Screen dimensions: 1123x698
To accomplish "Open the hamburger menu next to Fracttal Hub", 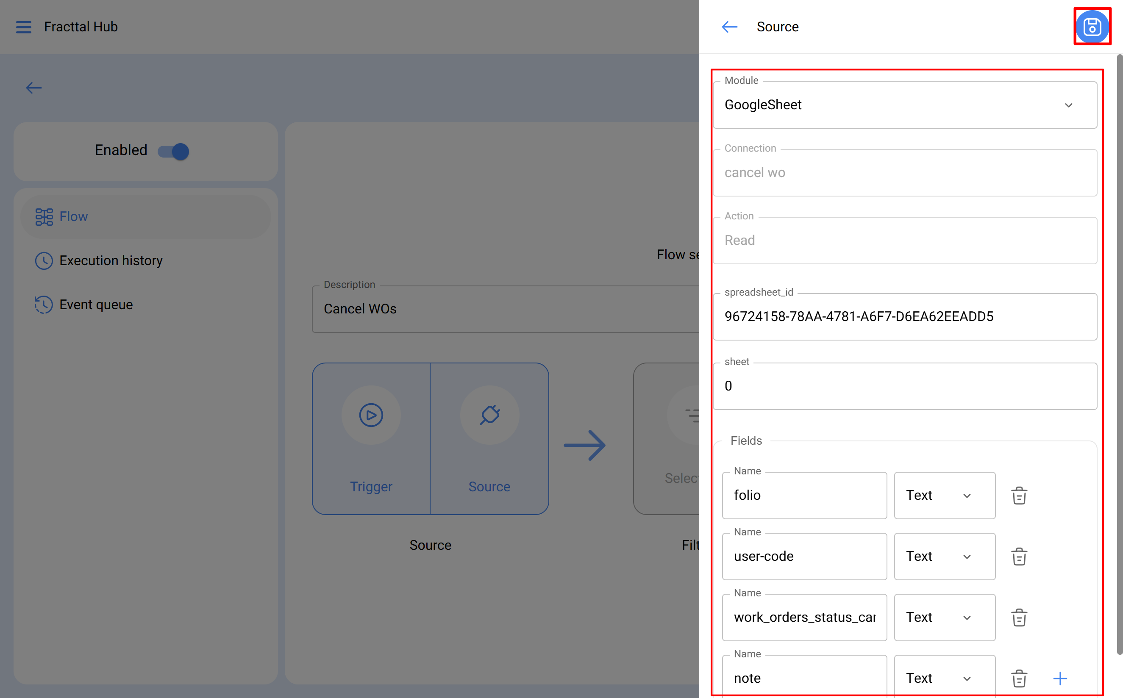I will tap(24, 27).
